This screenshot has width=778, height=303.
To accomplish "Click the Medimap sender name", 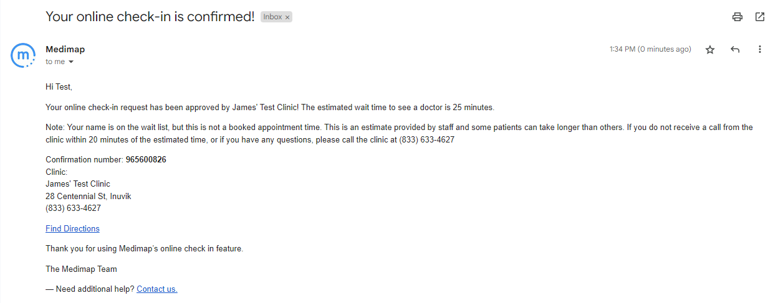I will 65,49.
